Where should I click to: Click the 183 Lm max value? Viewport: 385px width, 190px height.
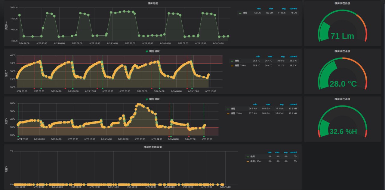click(269, 13)
